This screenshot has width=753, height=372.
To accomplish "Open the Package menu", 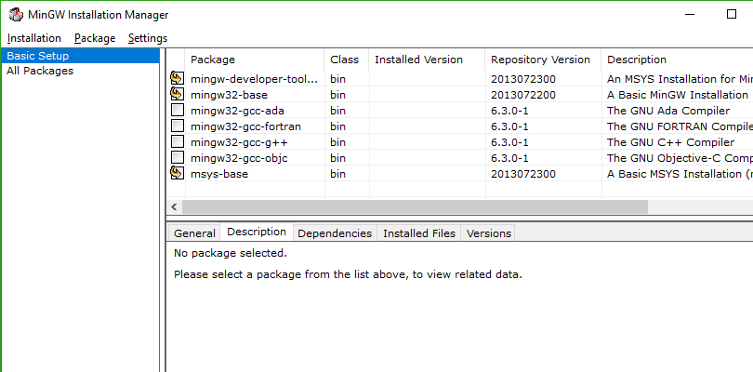I will coord(95,38).
